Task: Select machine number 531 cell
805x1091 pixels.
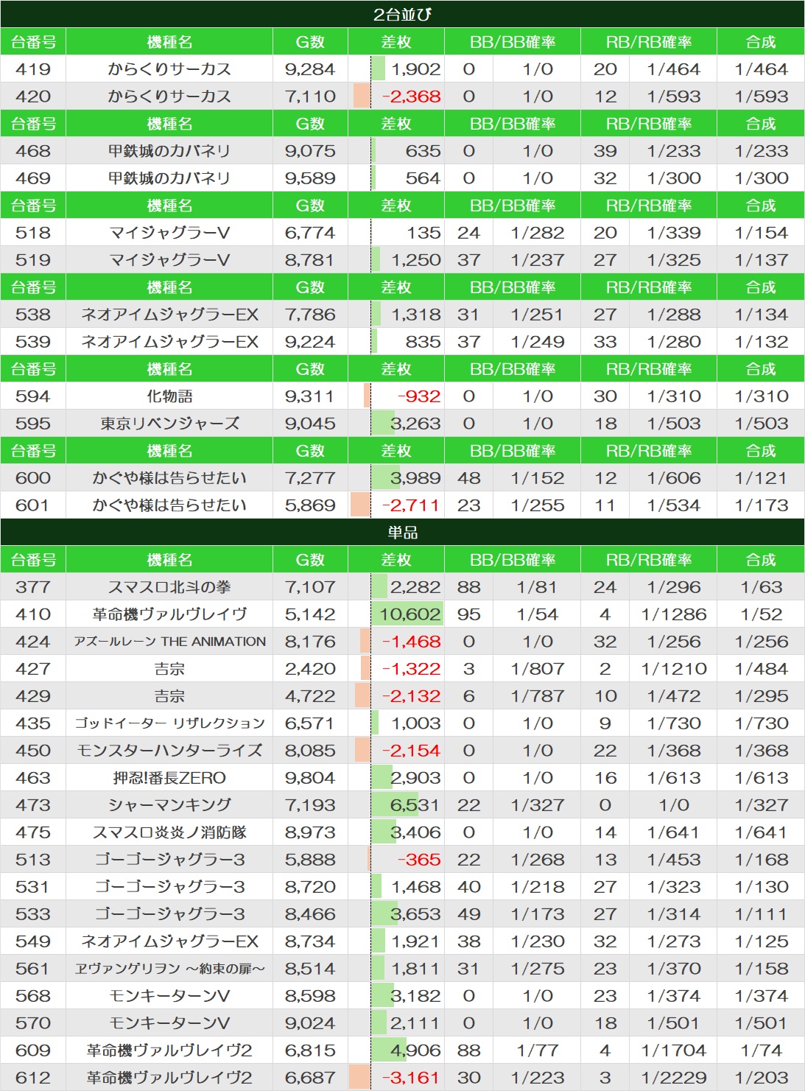Action: 33,887
